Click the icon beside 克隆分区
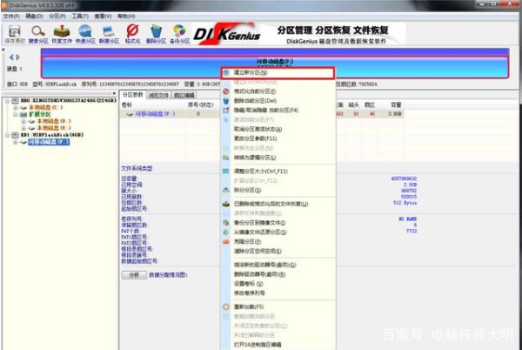Viewport: 522px width, 350px height. pyautogui.click(x=226, y=241)
